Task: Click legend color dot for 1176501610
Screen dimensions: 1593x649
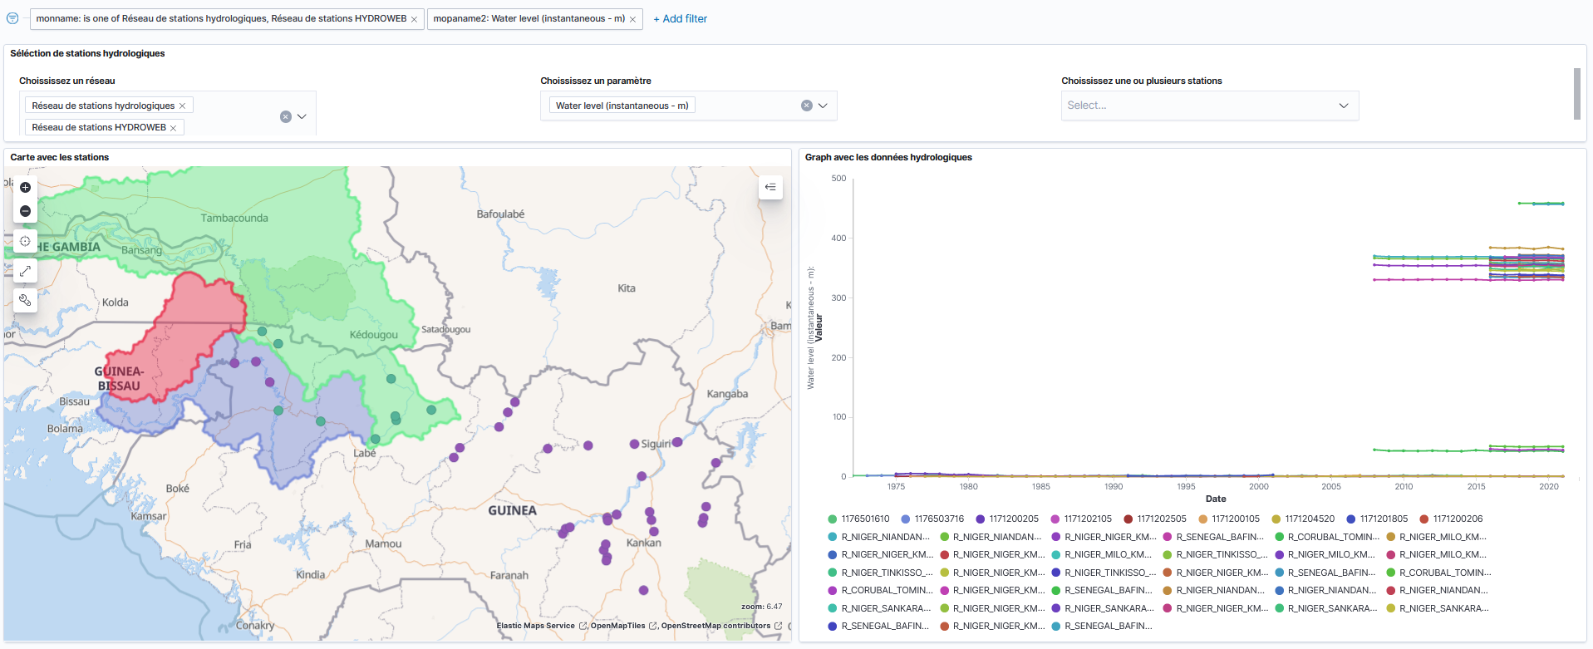Action: [833, 519]
